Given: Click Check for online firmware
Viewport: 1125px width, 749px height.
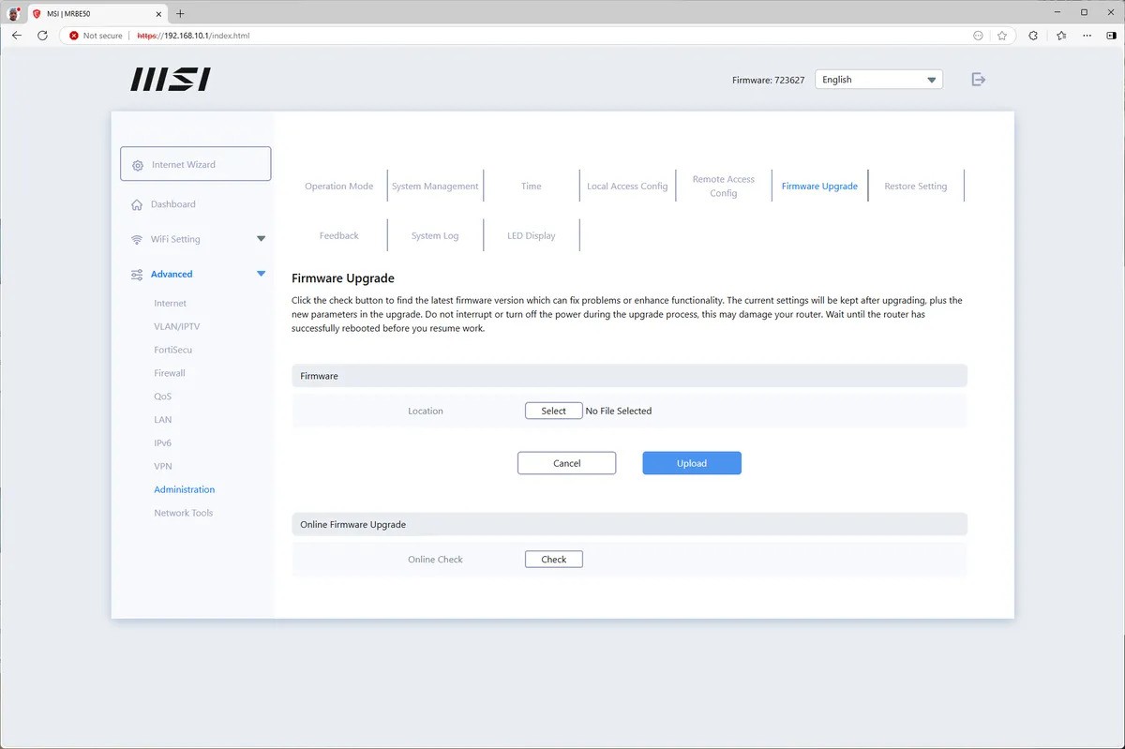Looking at the screenshot, I should coord(553,560).
